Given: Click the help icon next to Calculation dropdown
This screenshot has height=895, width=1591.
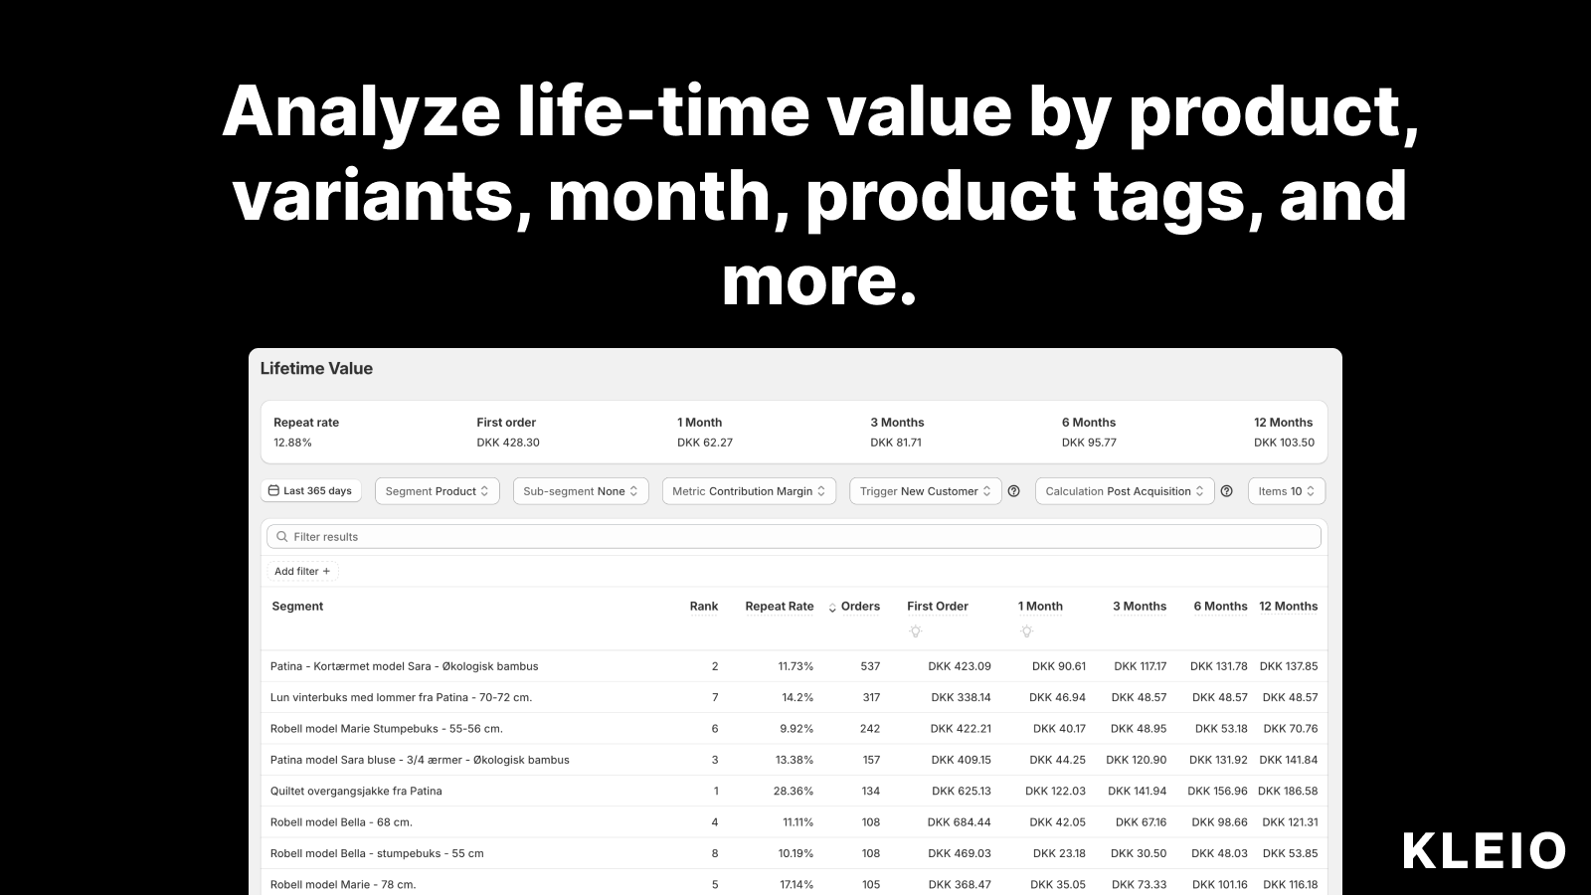Looking at the screenshot, I should [x=1226, y=490].
